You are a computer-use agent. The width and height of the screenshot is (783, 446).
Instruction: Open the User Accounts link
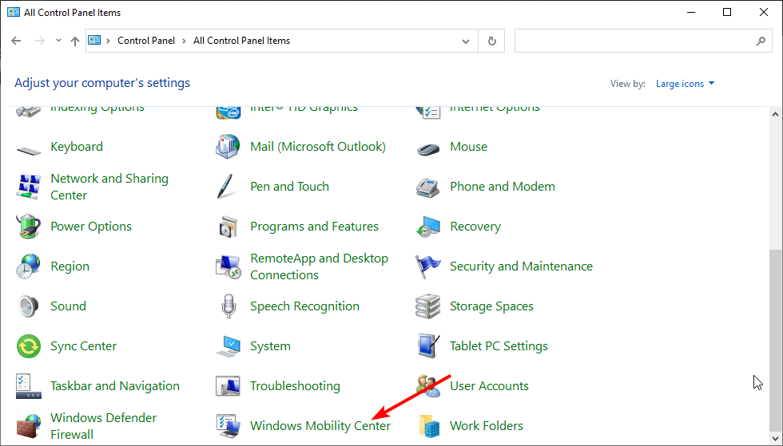(489, 386)
